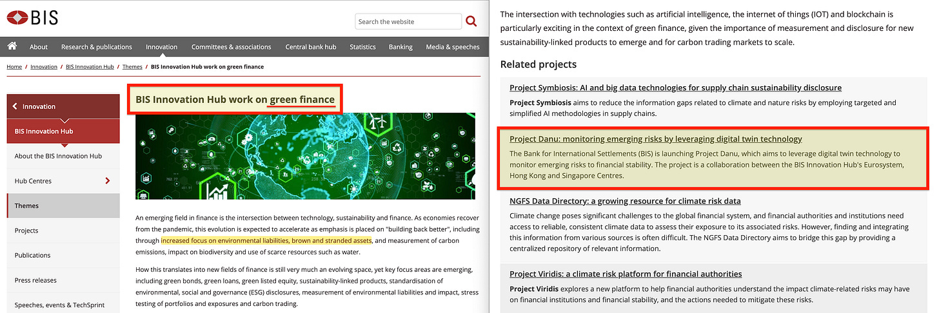Expand Hub Centres chevron arrow
This screenshot has width=939, height=313.
[107, 181]
